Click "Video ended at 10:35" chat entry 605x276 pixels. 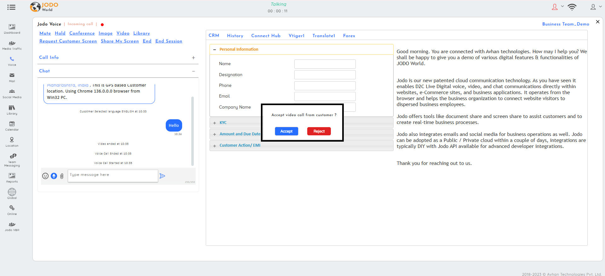click(113, 144)
